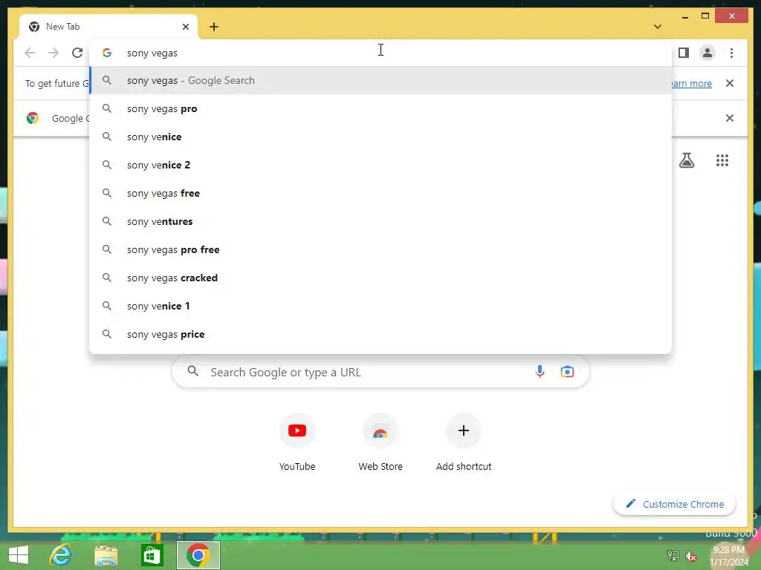Open Chrome three-dot menu
The width and height of the screenshot is (761, 570).
[731, 53]
